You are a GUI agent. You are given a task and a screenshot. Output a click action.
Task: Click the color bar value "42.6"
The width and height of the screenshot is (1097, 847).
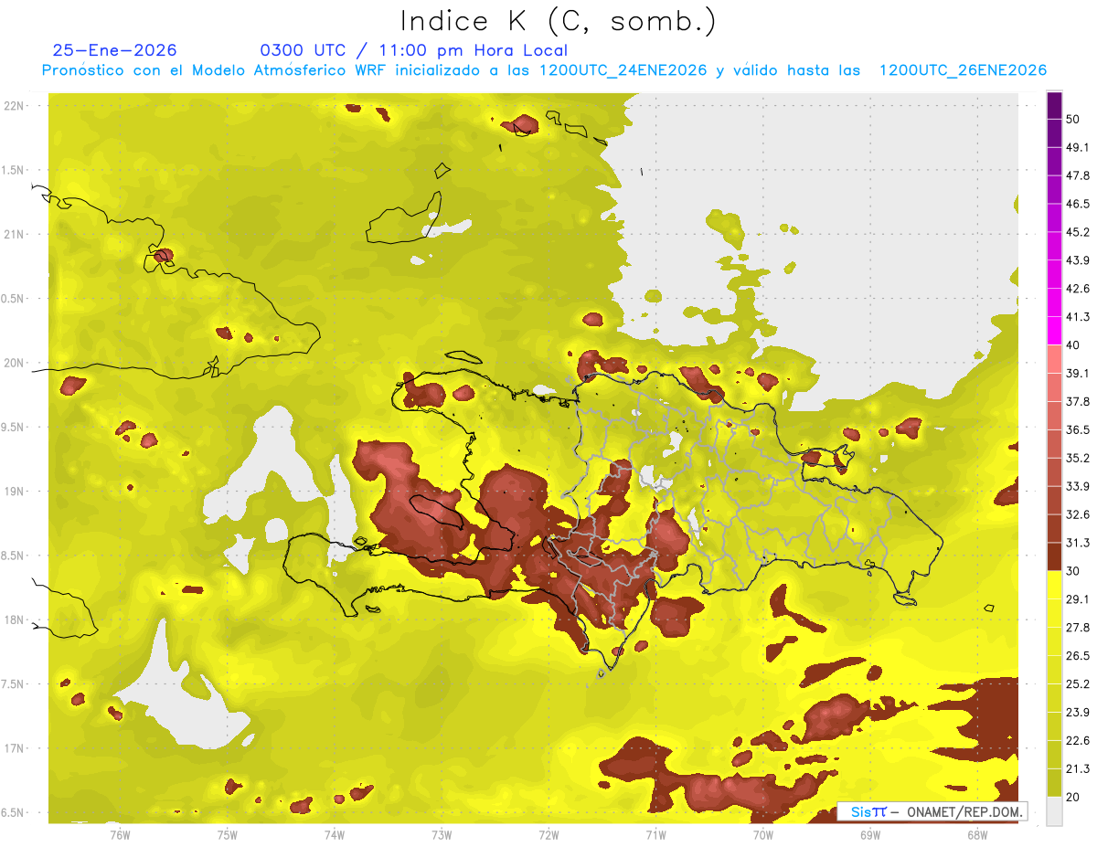(x=1078, y=289)
